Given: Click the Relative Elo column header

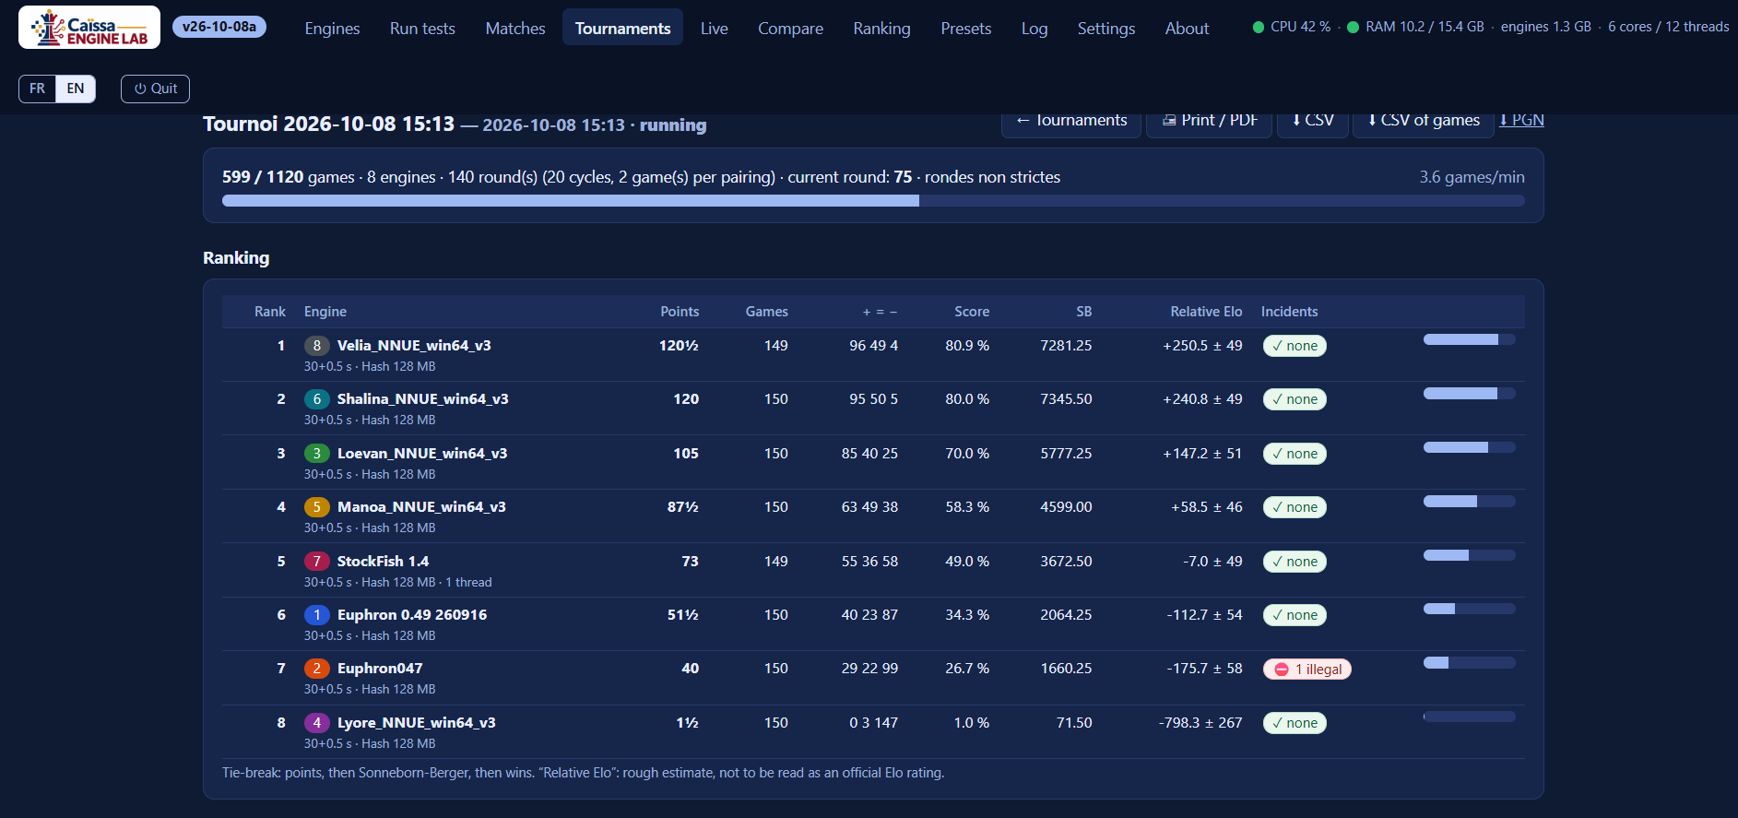Looking at the screenshot, I should pos(1206,312).
